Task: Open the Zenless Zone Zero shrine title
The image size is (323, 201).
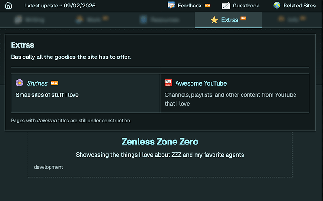Action: tap(160, 142)
